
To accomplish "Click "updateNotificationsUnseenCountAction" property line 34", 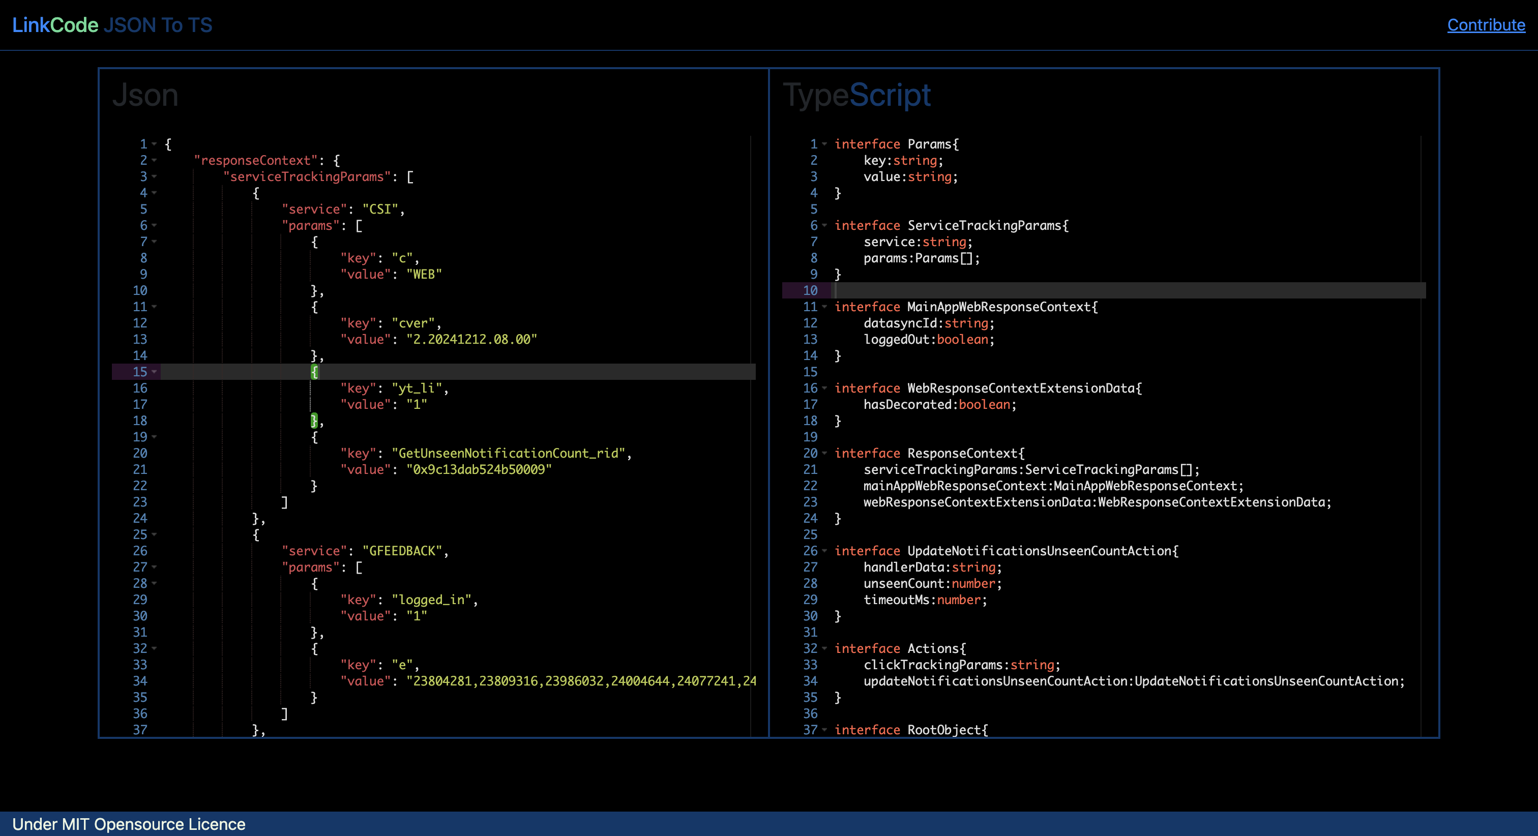I will click(1134, 681).
